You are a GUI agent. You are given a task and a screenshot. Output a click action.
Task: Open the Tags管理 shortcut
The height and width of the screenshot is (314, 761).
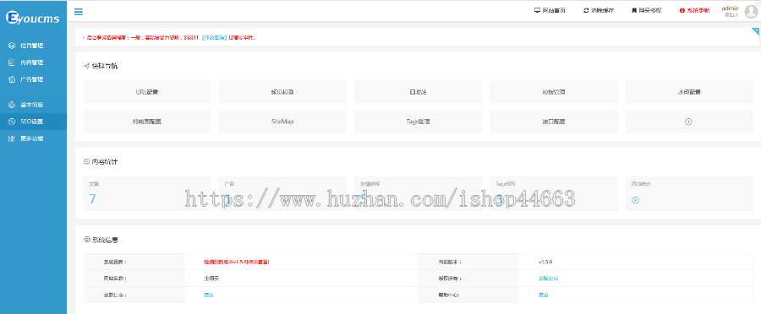click(x=418, y=122)
